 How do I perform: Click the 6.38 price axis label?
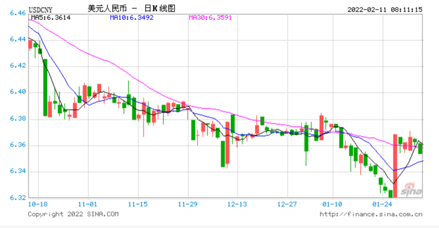(18, 118)
